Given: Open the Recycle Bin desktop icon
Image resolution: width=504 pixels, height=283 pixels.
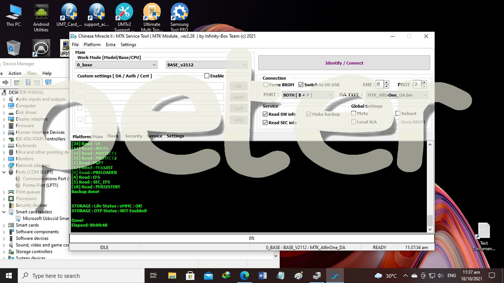Looking at the screenshot, I should click(13, 48).
